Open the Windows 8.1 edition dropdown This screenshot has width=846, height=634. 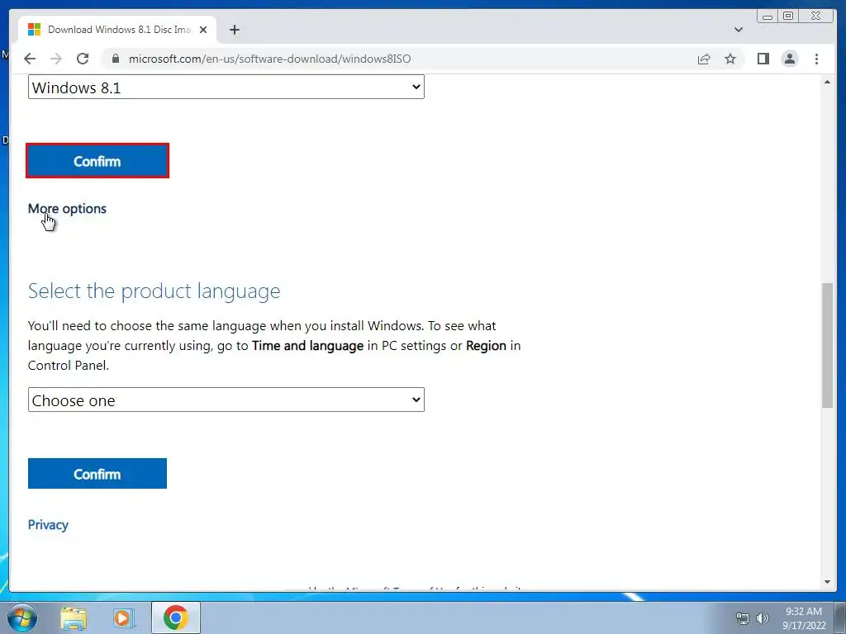(x=226, y=87)
